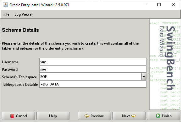181x122 pixels.
Task: Click Finish to complete the wizard
Action: pos(163,116)
